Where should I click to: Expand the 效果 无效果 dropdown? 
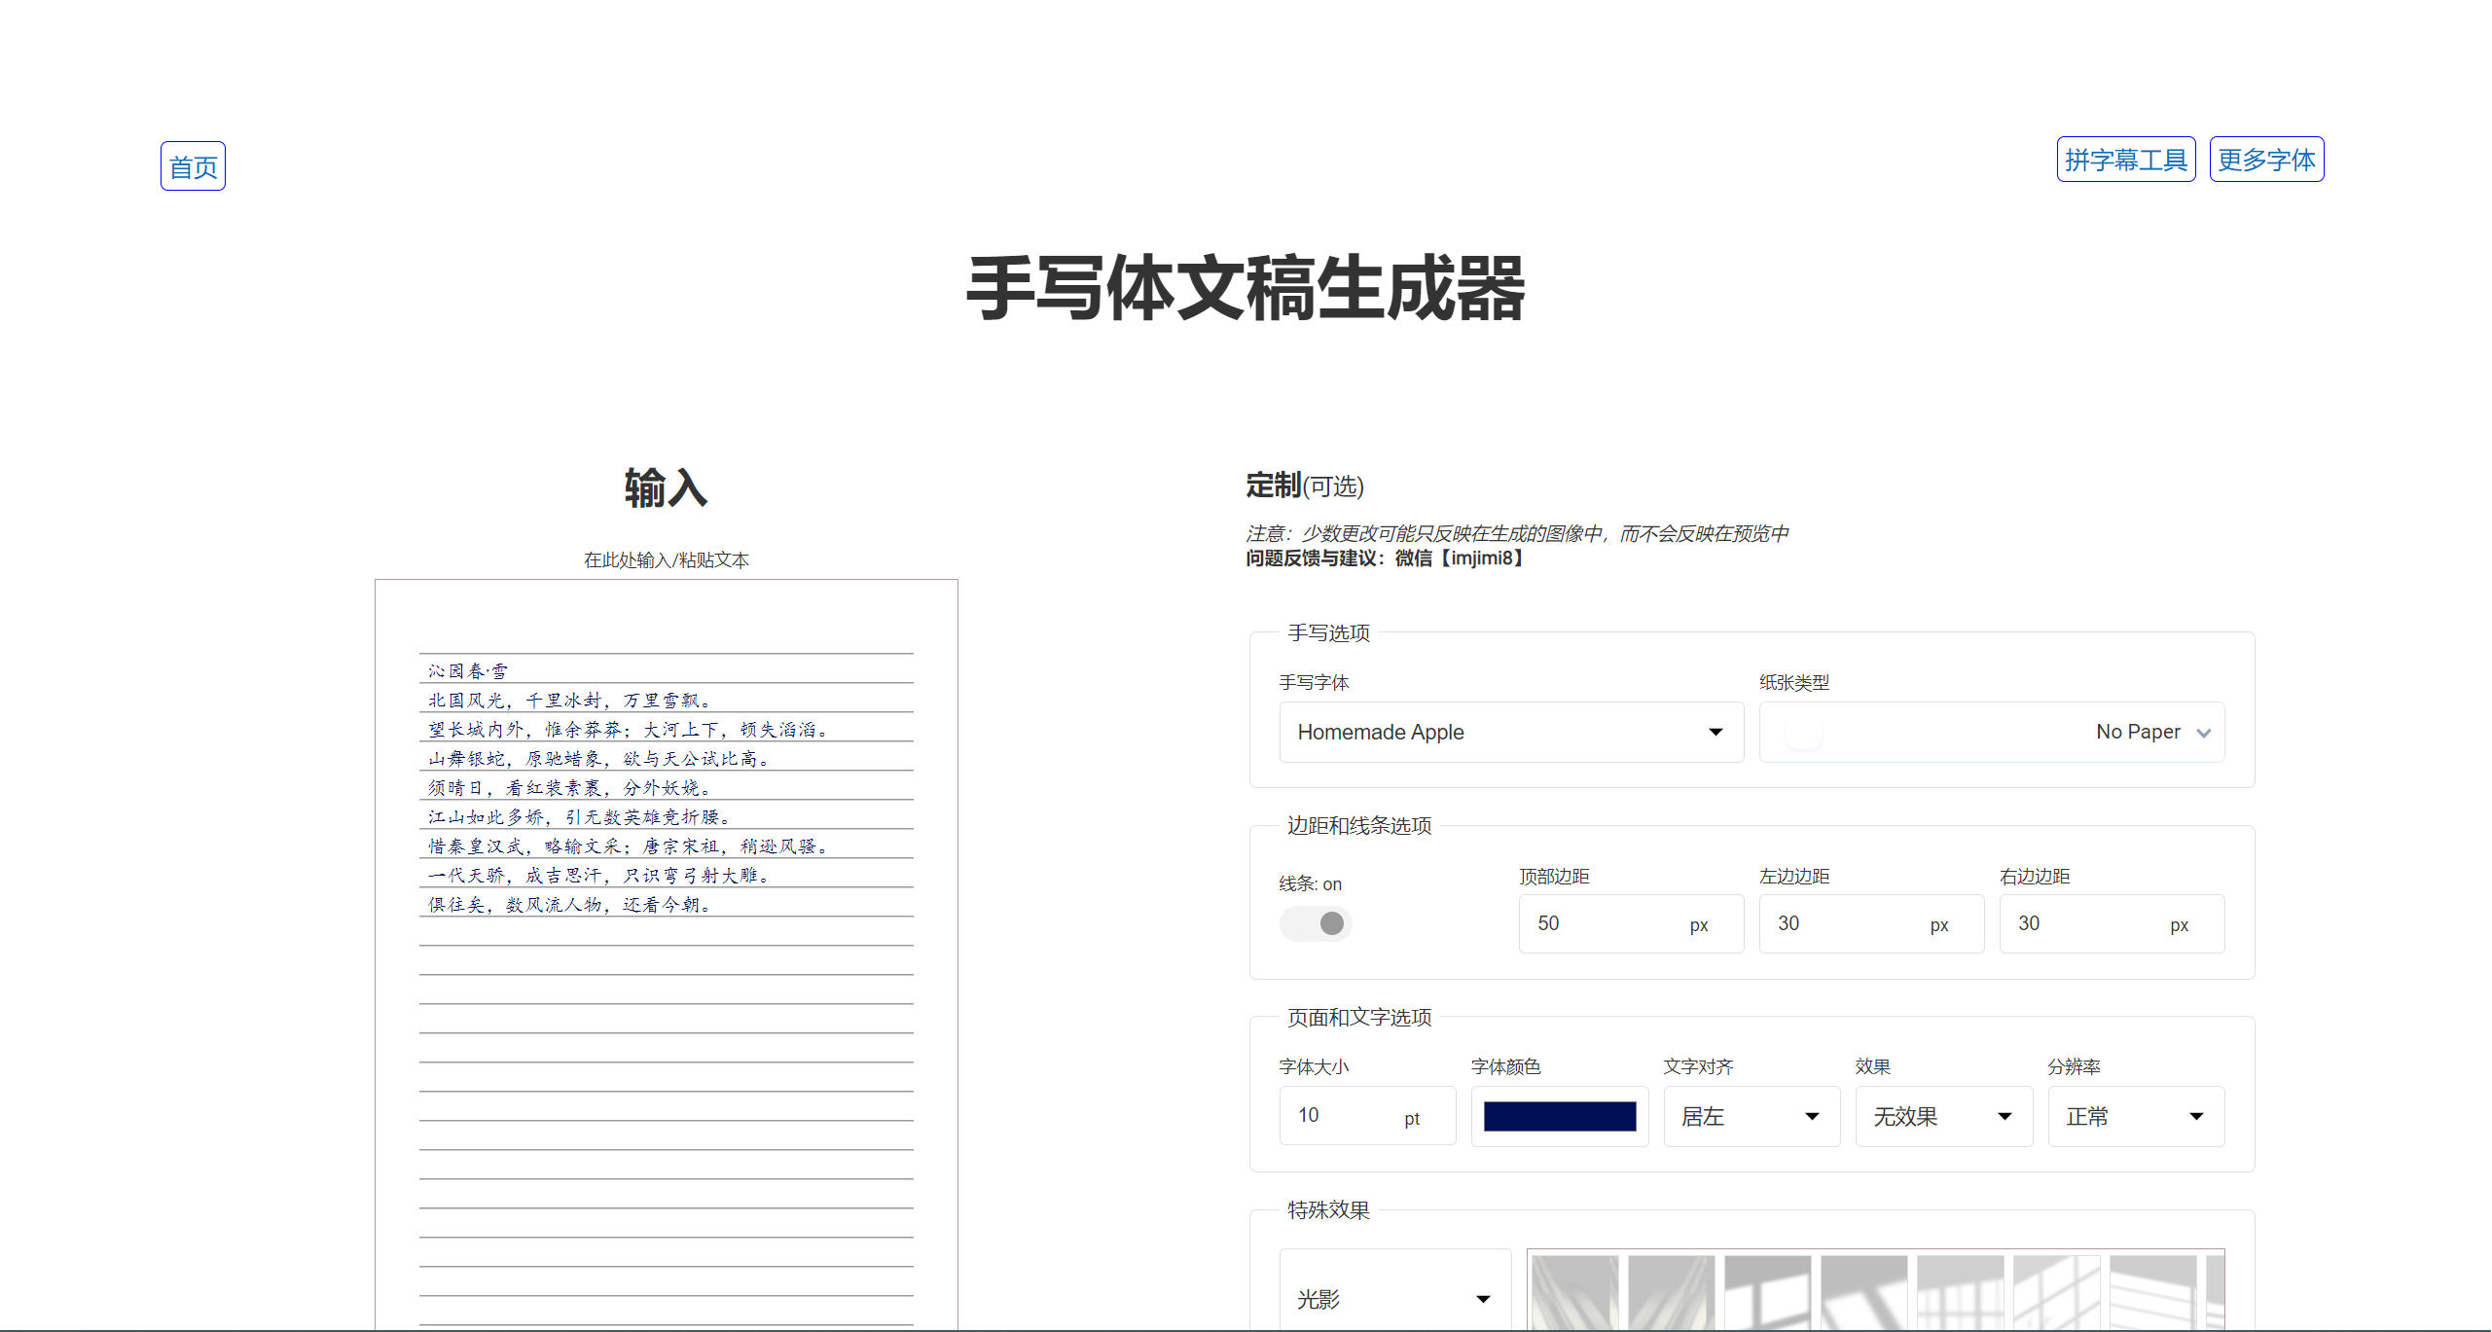coord(1943,1116)
